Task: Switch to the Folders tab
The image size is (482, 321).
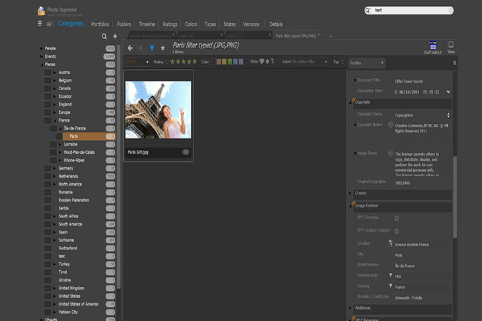Action: click(124, 24)
